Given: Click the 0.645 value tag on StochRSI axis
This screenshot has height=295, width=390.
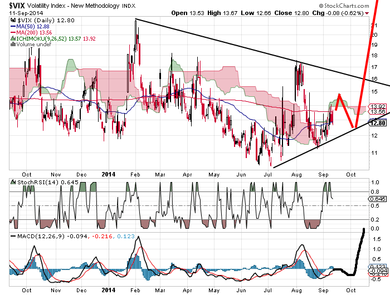Looking at the screenshot, I should pos(377,199).
